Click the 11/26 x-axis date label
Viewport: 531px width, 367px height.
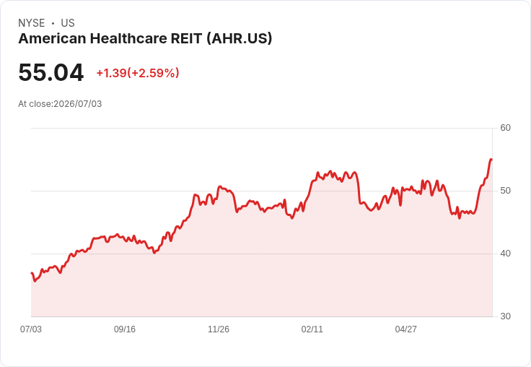(219, 329)
